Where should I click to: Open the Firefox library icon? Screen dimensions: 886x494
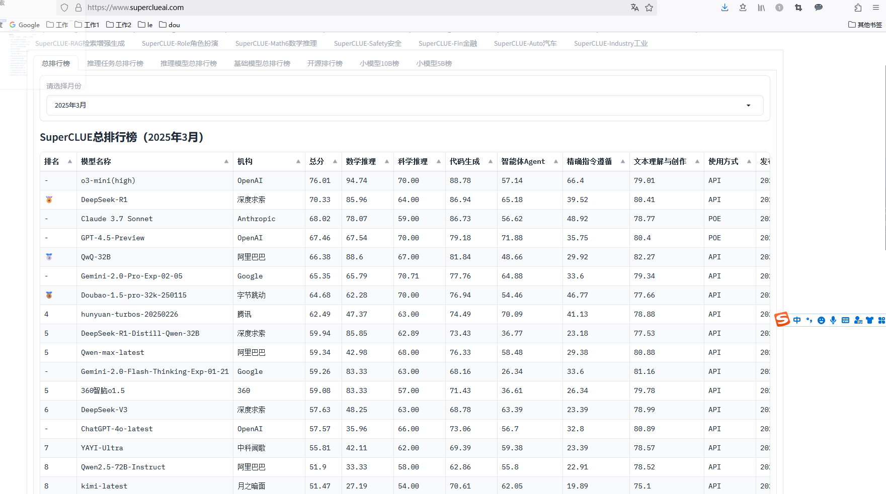[x=761, y=8]
